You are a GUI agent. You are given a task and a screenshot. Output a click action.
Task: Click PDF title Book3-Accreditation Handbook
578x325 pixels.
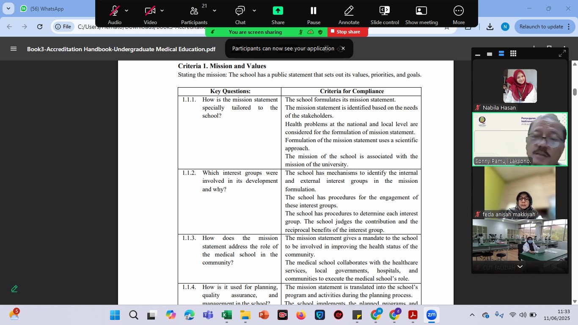click(x=121, y=49)
